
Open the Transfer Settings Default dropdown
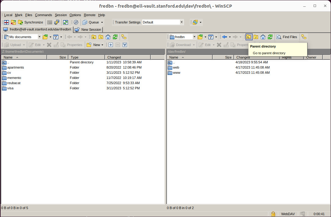(182, 22)
